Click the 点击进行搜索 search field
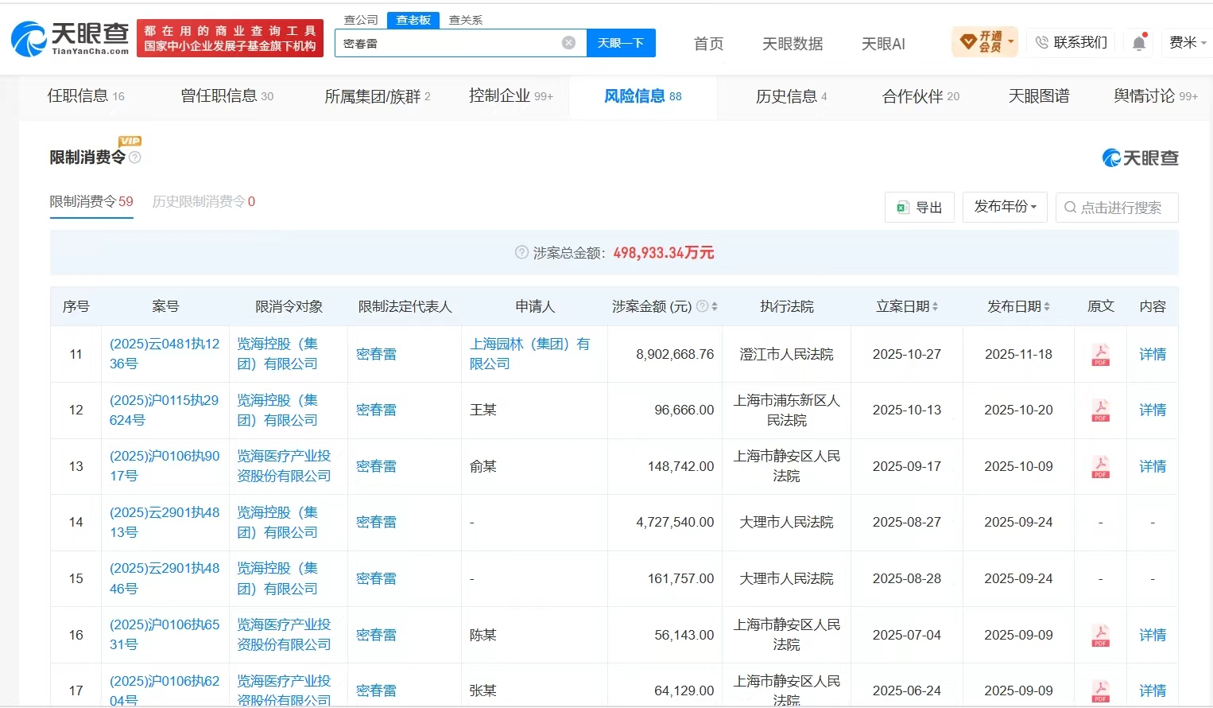Image resolution: width=1213 pixels, height=708 pixels. tap(1117, 208)
